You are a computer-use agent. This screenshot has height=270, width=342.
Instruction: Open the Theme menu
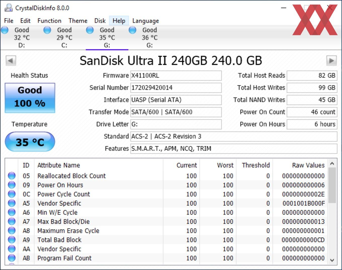tap(78, 21)
